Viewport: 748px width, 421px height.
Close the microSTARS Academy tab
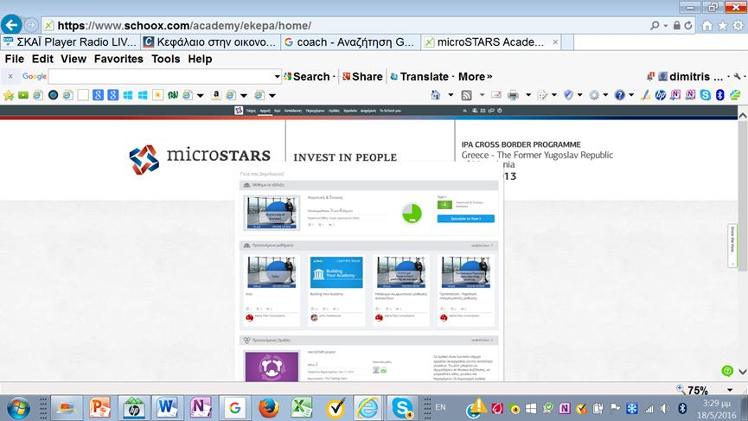pos(555,42)
